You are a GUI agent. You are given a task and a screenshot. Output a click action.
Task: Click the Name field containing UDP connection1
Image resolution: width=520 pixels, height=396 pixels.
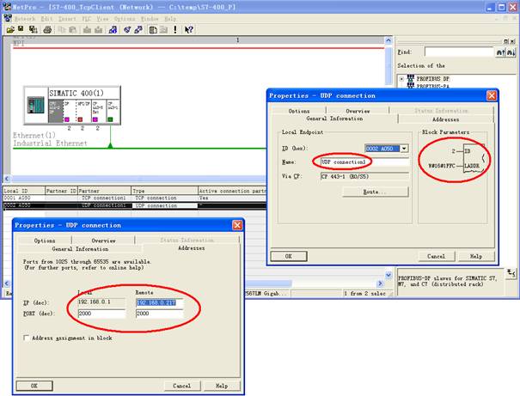coord(364,162)
